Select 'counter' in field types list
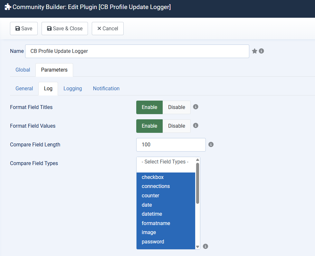 (166, 195)
